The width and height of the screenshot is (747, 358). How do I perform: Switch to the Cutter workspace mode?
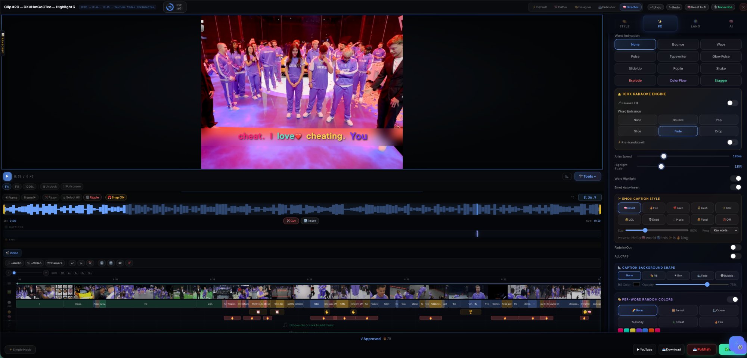click(561, 7)
